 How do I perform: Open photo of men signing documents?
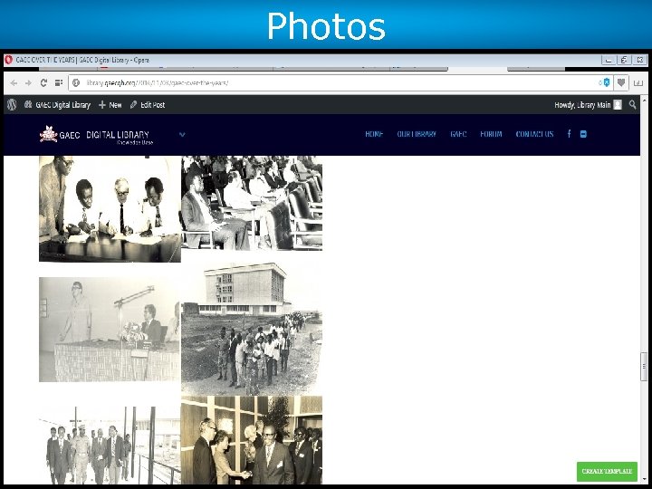[110, 209]
